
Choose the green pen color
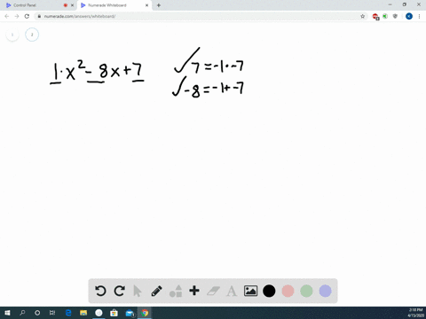pyautogui.click(x=306, y=291)
